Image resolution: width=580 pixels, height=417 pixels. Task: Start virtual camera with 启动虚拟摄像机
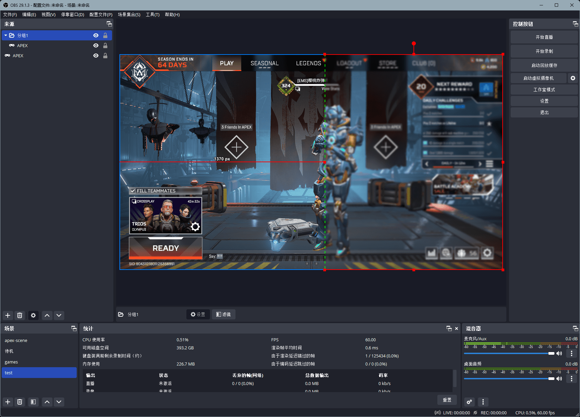[538, 78]
